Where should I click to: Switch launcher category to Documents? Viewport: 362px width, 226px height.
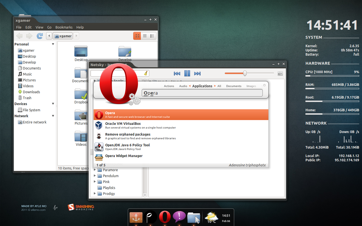pyautogui.click(x=234, y=86)
